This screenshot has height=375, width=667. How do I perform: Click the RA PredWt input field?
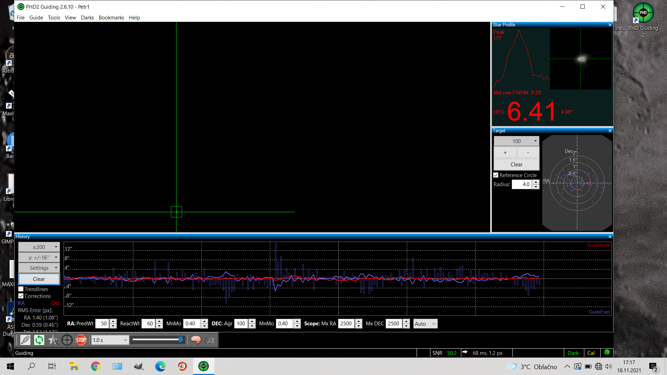pyautogui.click(x=102, y=324)
